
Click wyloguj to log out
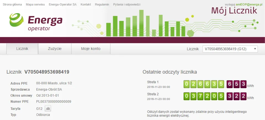point(230,5)
